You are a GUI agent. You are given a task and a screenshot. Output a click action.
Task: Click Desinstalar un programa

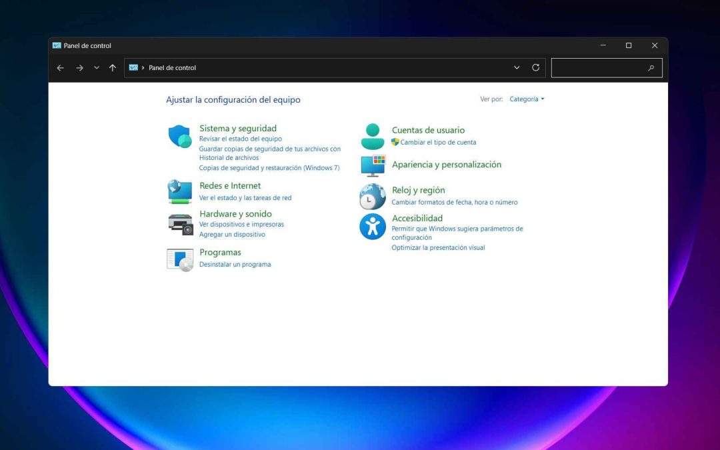(235, 265)
